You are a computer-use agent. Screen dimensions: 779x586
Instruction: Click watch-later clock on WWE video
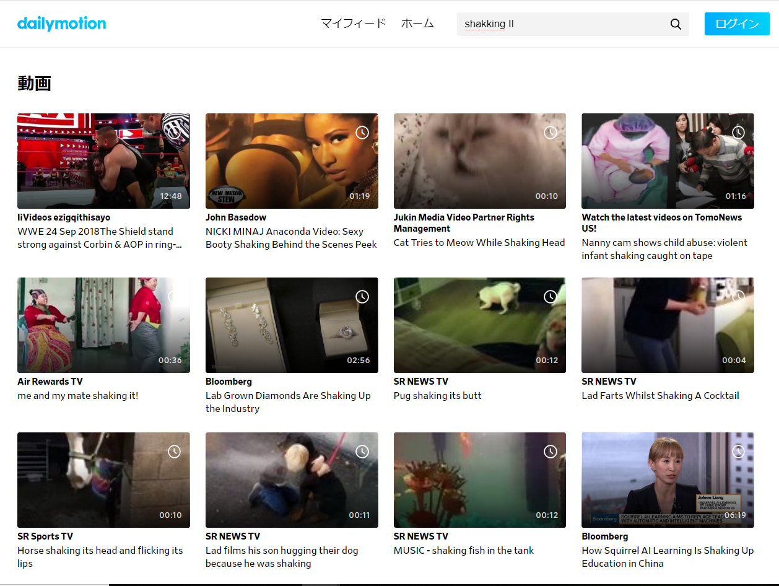pyautogui.click(x=175, y=133)
